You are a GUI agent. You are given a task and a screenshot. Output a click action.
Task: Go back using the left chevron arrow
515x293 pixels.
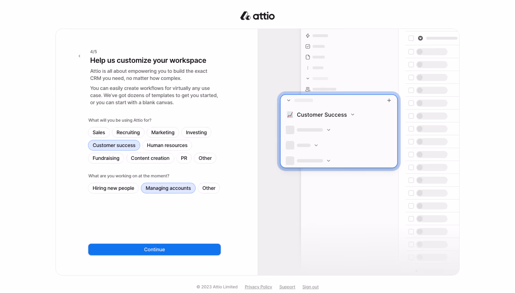coord(79,56)
